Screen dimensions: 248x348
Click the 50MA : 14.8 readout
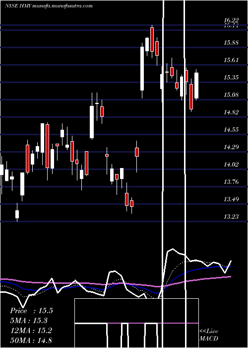click(31, 340)
